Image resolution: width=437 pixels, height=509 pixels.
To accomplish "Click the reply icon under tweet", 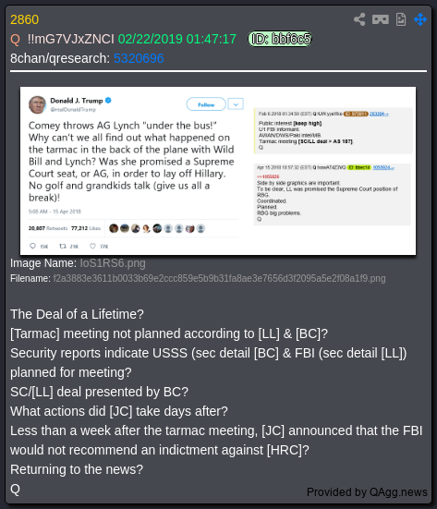I will [32, 246].
